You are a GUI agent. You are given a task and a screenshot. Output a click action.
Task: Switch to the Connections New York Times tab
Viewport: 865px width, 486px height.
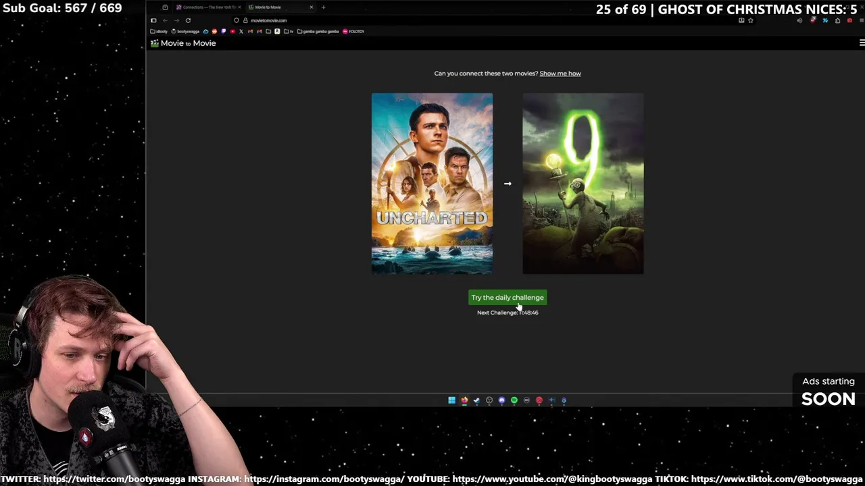coord(207,7)
